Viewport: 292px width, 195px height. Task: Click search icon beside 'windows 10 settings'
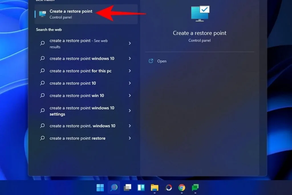pos(42,110)
